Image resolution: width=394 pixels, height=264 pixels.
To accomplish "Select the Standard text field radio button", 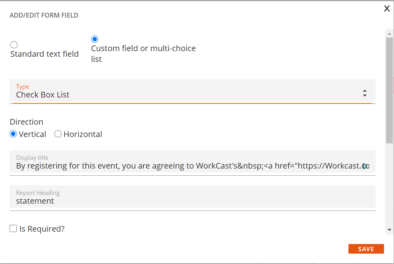I will pyautogui.click(x=14, y=45).
